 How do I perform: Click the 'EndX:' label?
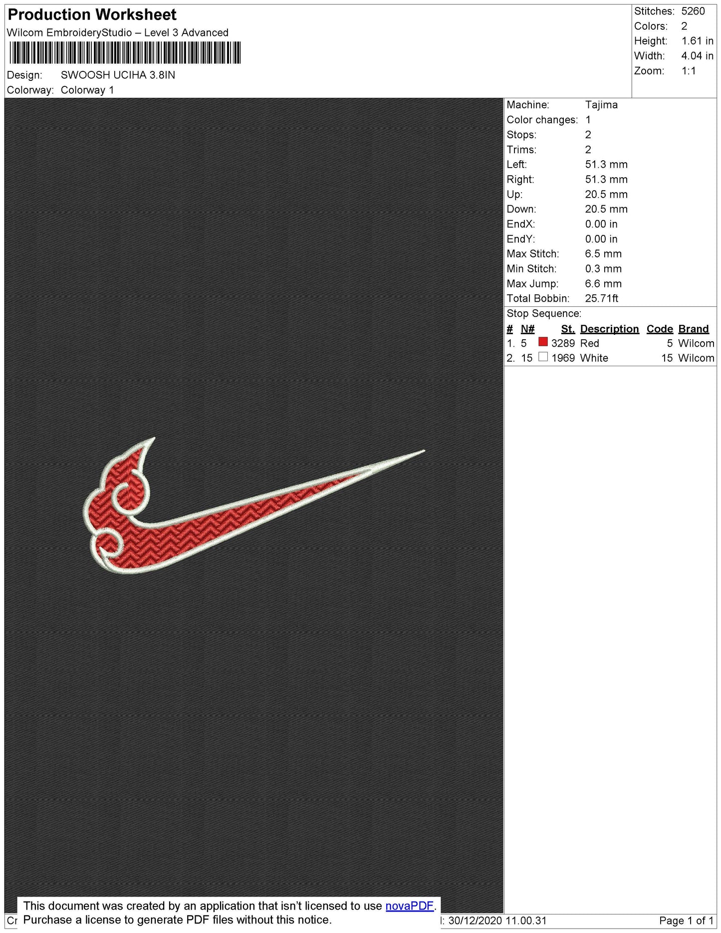[520, 224]
